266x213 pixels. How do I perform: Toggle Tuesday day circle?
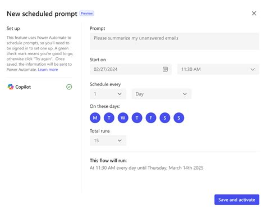coord(109,118)
